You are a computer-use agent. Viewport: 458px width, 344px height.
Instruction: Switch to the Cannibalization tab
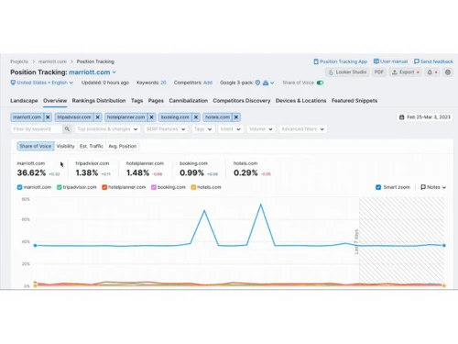pyautogui.click(x=189, y=101)
